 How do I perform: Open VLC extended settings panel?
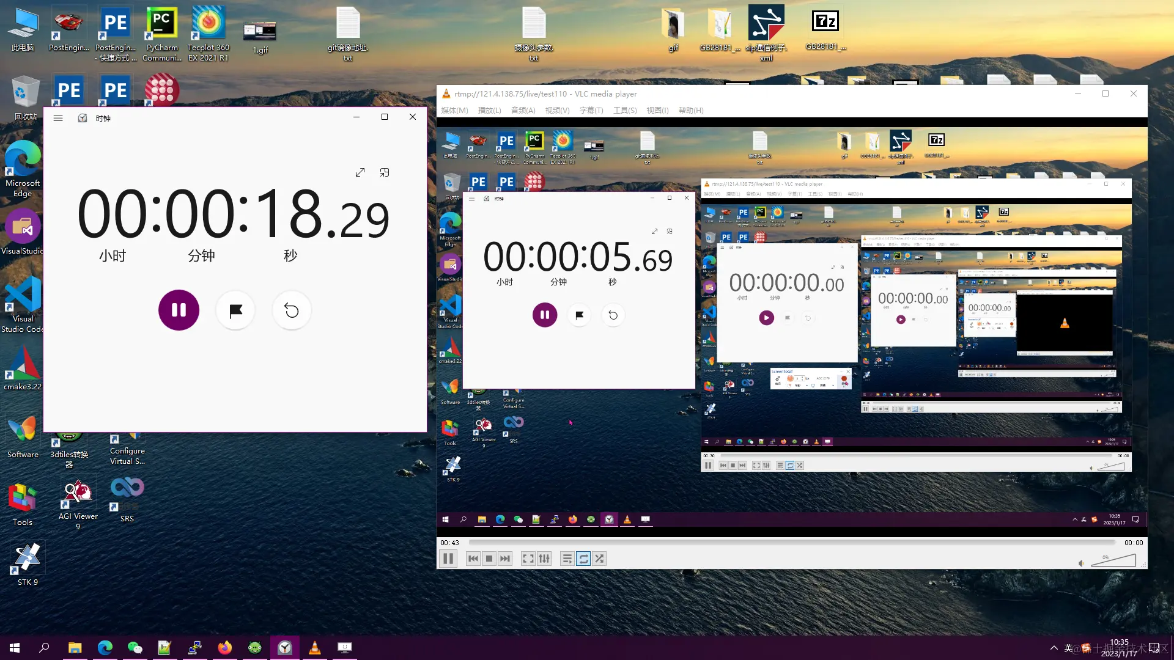click(x=544, y=559)
